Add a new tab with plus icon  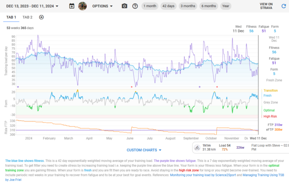click(41, 17)
